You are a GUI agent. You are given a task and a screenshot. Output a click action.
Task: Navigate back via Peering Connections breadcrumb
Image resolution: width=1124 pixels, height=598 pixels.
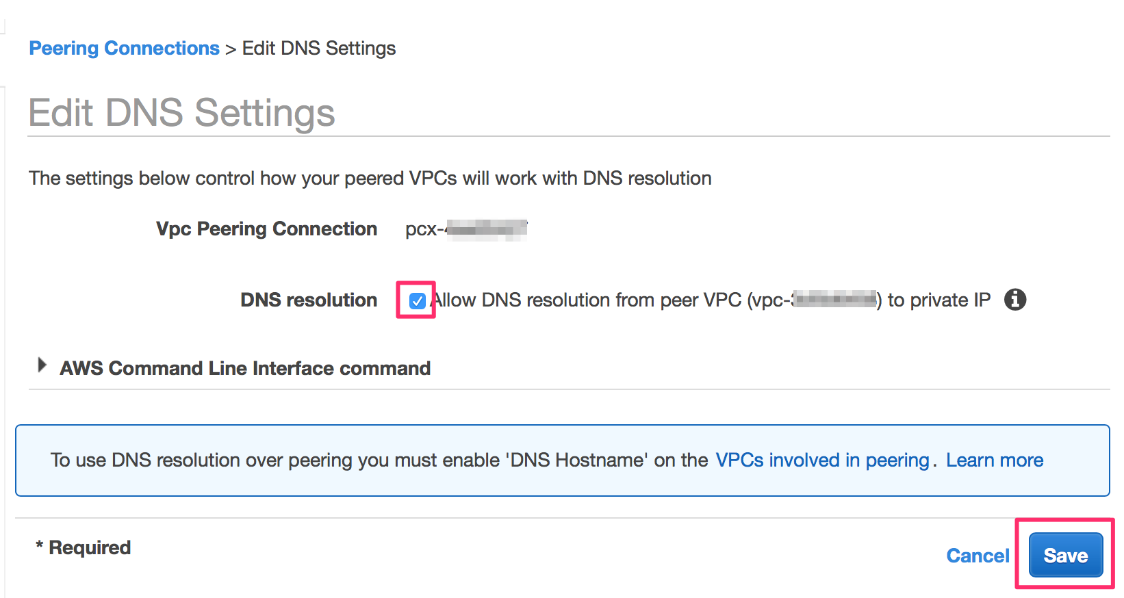pyautogui.click(x=123, y=48)
